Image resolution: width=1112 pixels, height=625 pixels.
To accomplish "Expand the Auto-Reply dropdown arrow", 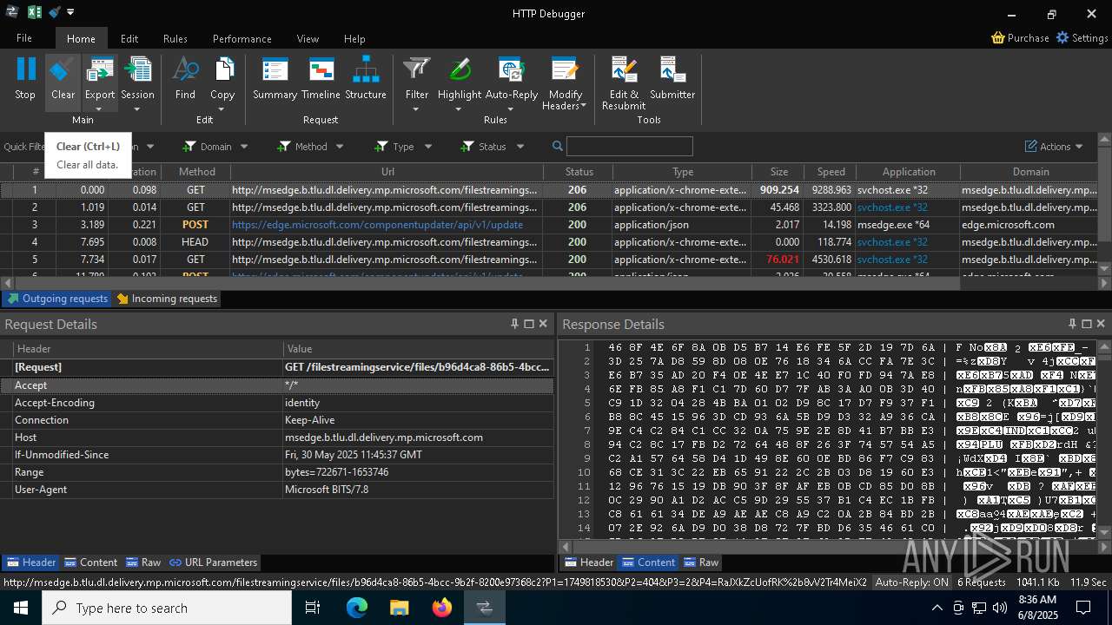I will 511,109.
